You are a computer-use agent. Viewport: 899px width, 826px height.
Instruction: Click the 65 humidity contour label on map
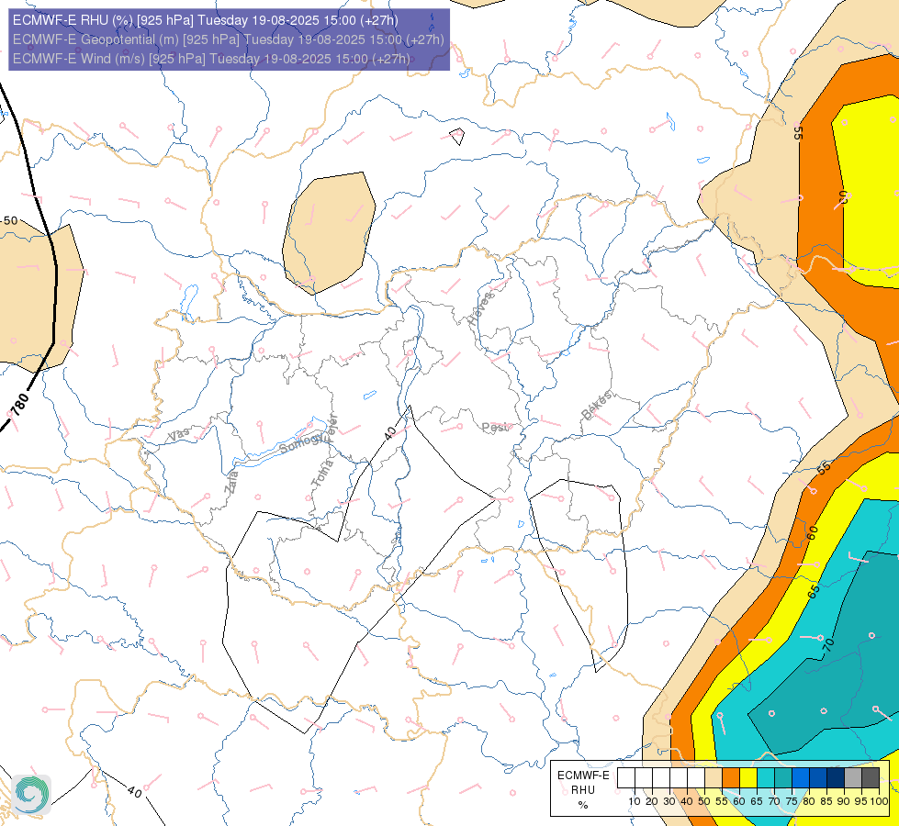tap(814, 592)
